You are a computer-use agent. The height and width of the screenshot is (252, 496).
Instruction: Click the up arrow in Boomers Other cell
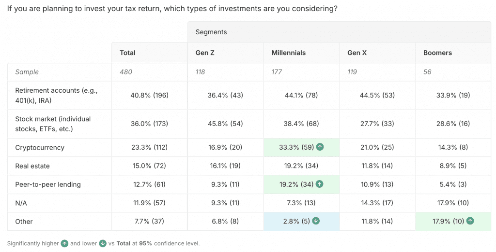tap(470, 222)
